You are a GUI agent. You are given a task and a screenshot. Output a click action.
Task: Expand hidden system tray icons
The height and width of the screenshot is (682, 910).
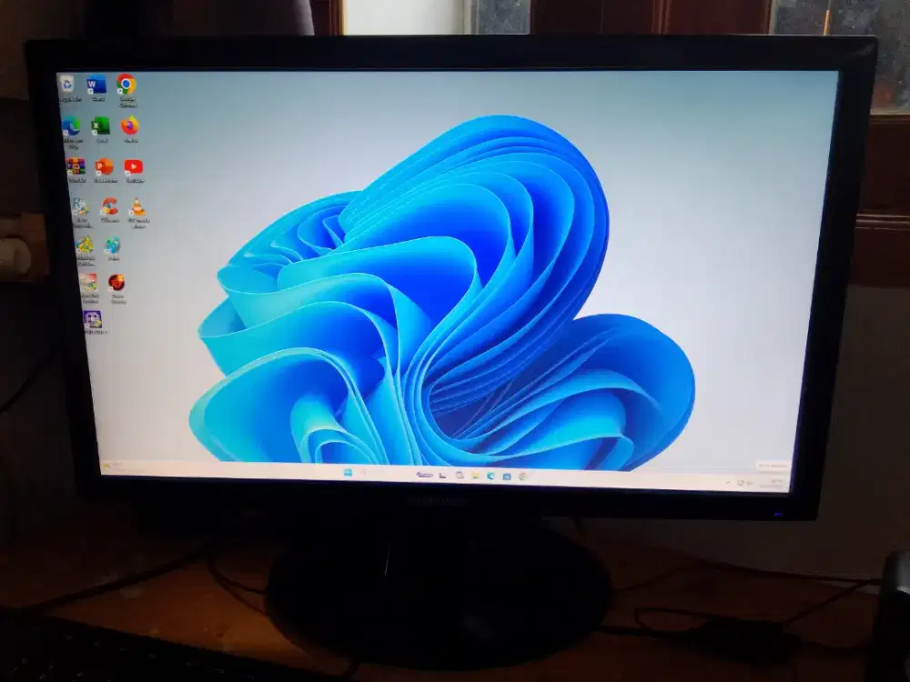(728, 479)
